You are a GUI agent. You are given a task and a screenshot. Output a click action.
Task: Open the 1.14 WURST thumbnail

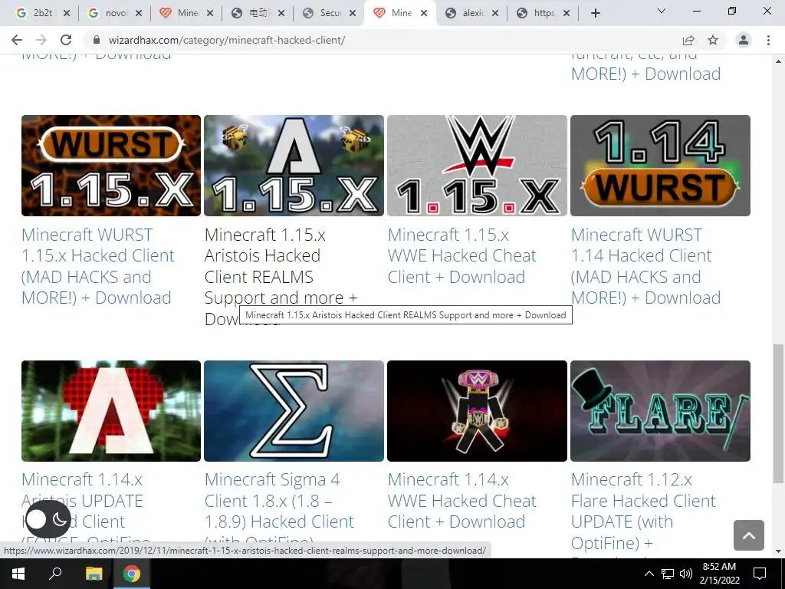pyautogui.click(x=660, y=166)
